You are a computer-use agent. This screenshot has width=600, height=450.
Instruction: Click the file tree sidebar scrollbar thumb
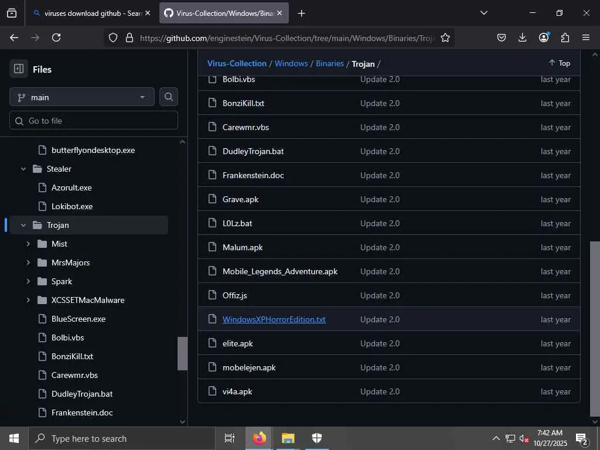pyautogui.click(x=183, y=353)
